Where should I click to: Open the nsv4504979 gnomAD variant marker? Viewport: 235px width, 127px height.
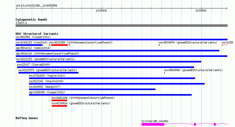click(x=159, y=45)
